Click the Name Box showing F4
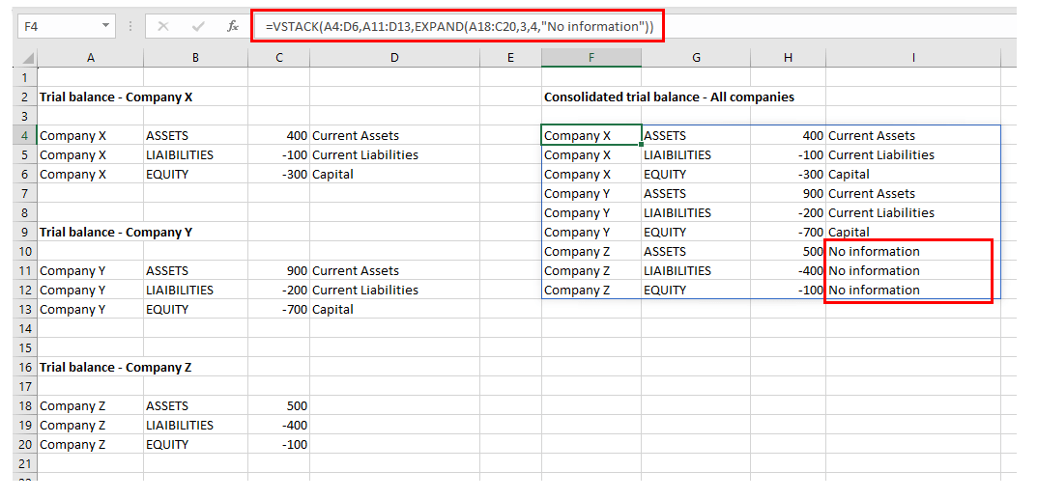The width and height of the screenshot is (1037, 499). coord(60,26)
